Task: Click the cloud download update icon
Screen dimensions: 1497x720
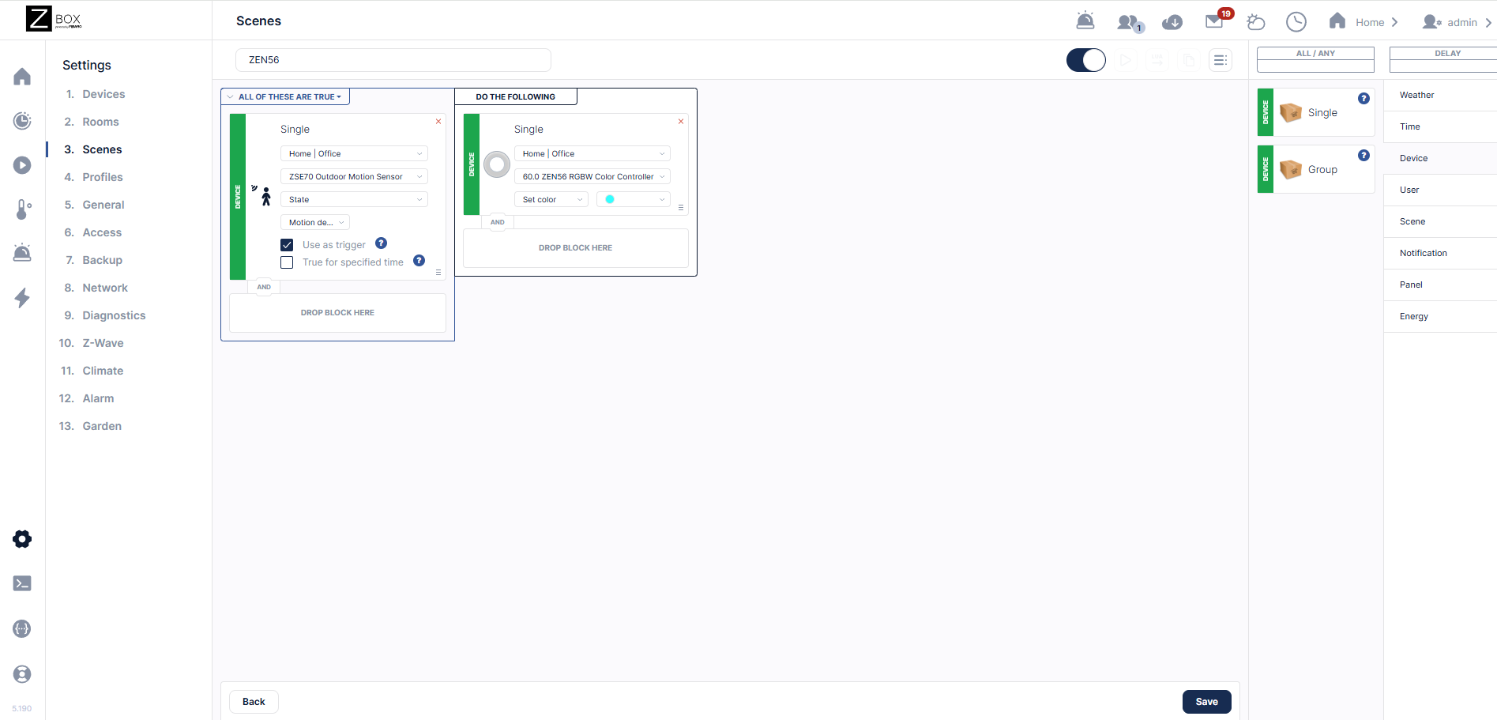Action: point(1172,22)
